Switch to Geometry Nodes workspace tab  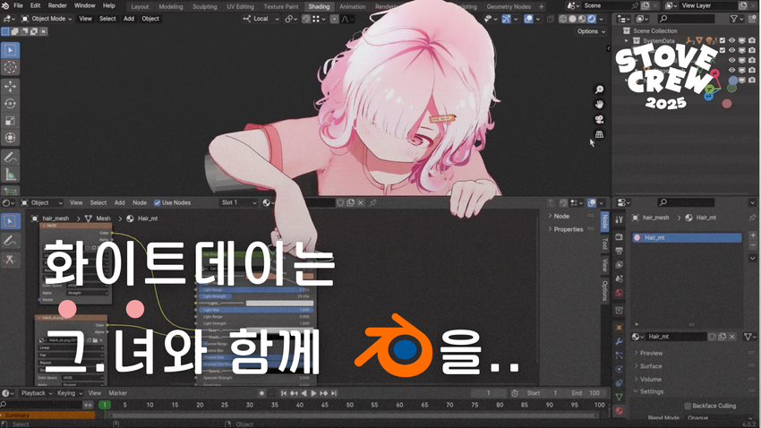point(509,7)
